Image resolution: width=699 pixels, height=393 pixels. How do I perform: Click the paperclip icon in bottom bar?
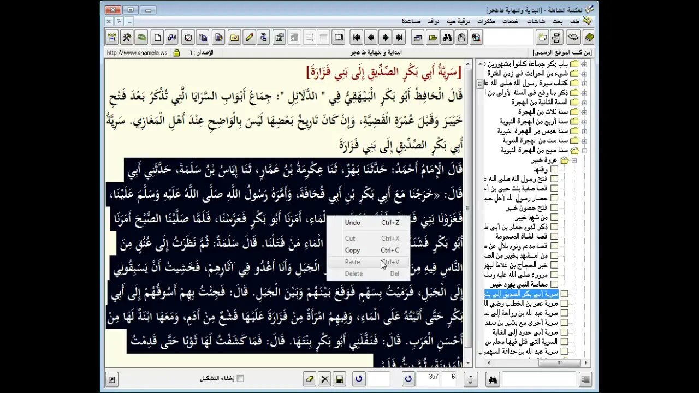(x=470, y=379)
